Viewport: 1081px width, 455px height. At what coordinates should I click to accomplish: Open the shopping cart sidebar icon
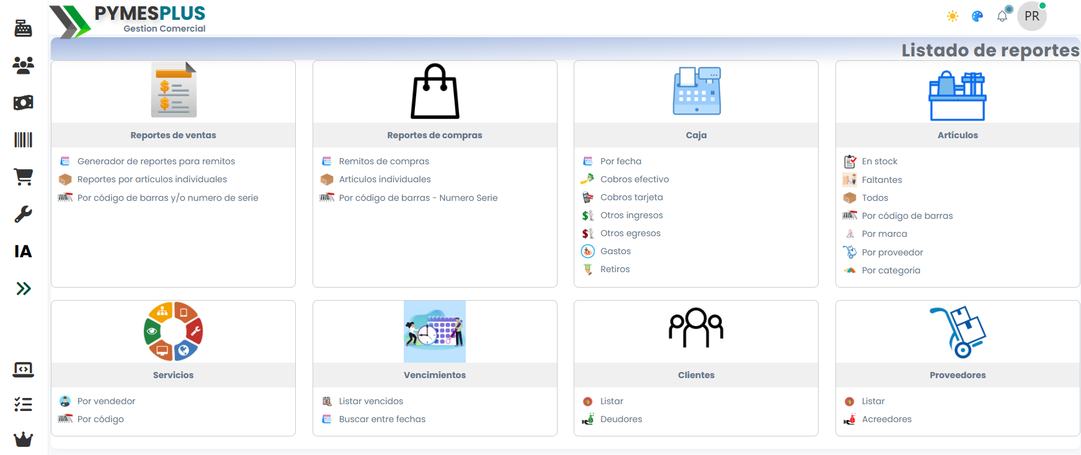tap(23, 177)
